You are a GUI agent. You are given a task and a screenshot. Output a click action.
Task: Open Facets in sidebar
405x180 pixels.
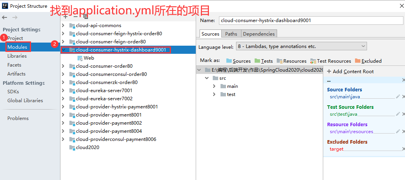click(x=14, y=65)
